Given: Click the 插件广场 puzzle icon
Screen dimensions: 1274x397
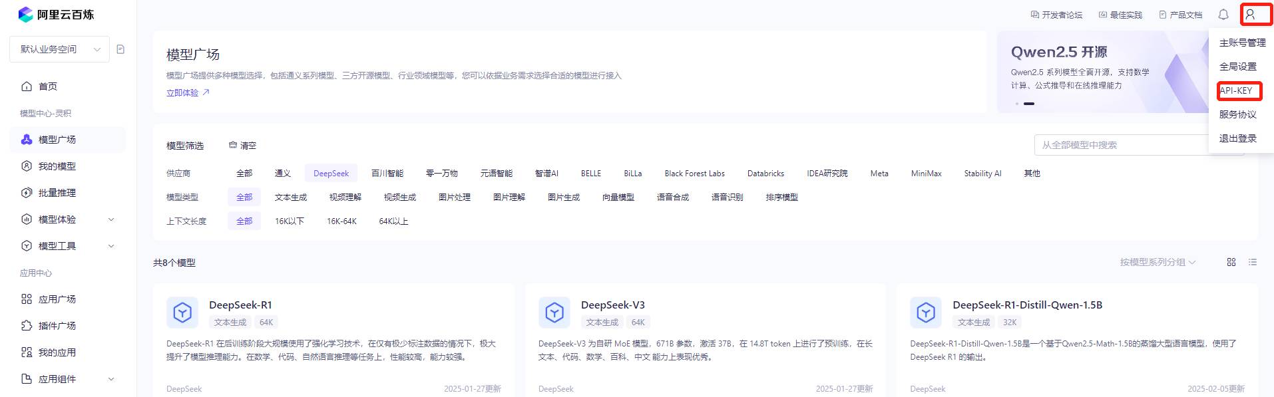Looking at the screenshot, I should coord(27,326).
